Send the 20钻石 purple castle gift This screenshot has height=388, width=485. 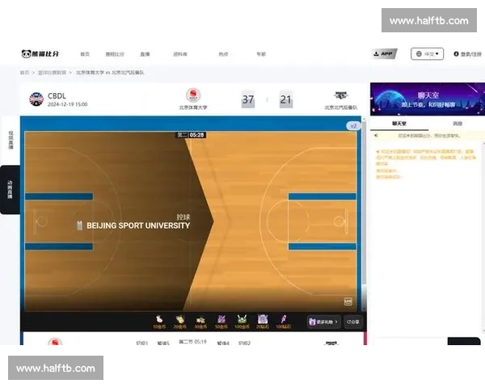click(262, 320)
